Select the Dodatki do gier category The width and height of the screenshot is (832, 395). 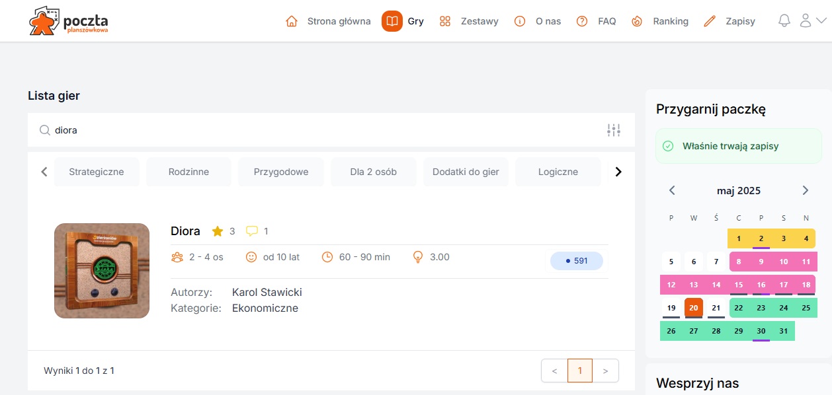click(466, 172)
